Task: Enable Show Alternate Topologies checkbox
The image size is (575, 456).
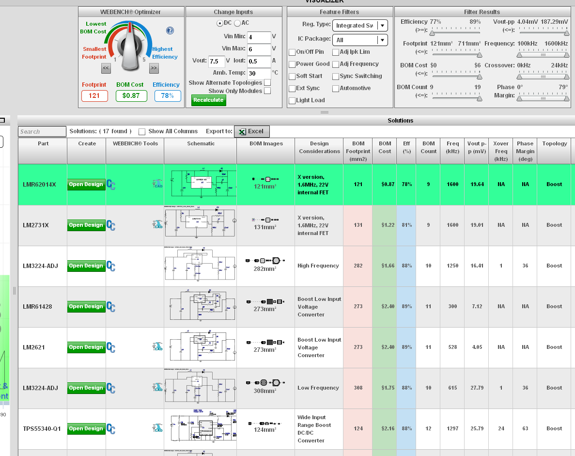Action: pyautogui.click(x=267, y=82)
